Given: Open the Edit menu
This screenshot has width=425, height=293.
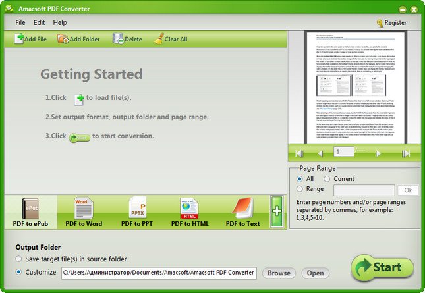Looking at the screenshot, I should click(40, 22).
